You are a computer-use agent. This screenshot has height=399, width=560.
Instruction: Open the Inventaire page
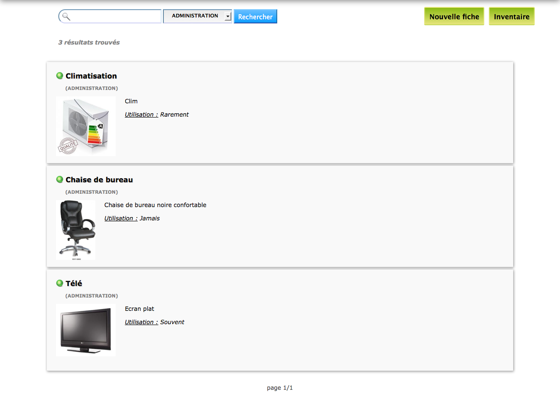[x=511, y=17]
